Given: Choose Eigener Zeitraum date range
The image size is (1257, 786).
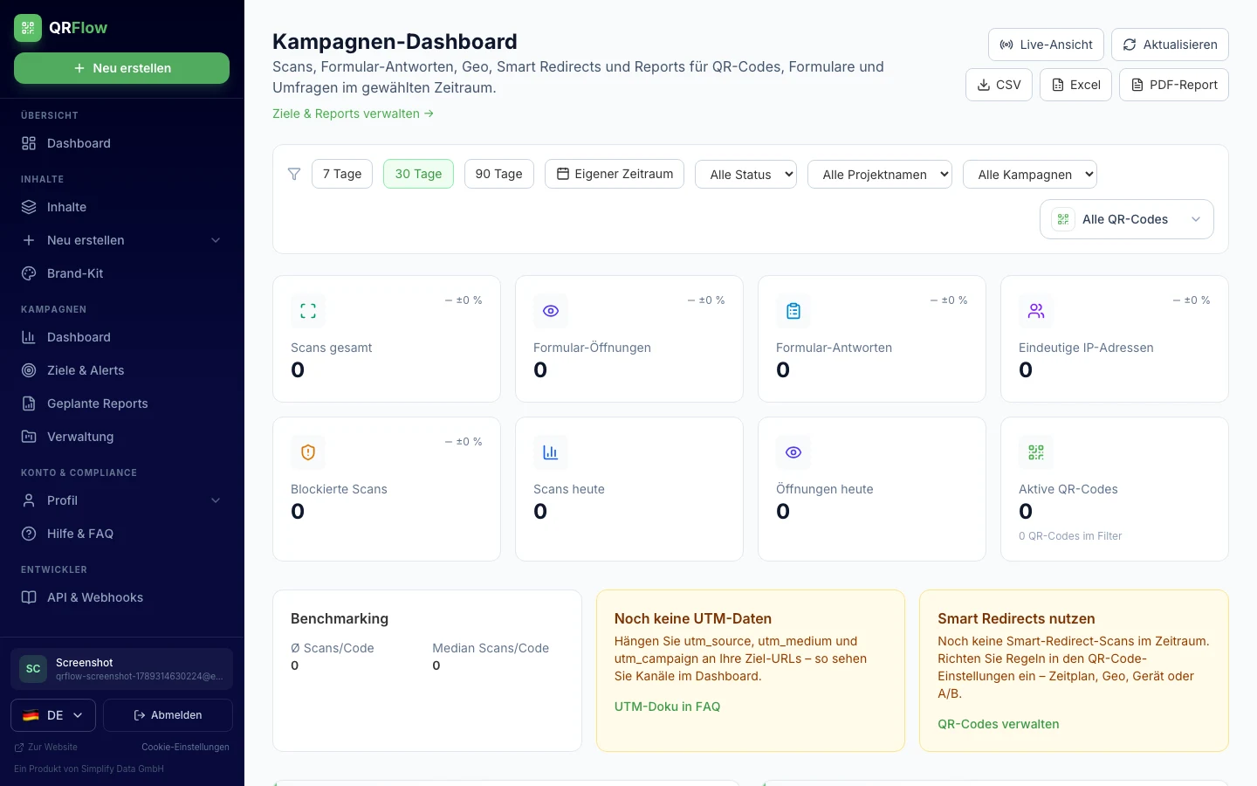Looking at the screenshot, I should [615, 174].
